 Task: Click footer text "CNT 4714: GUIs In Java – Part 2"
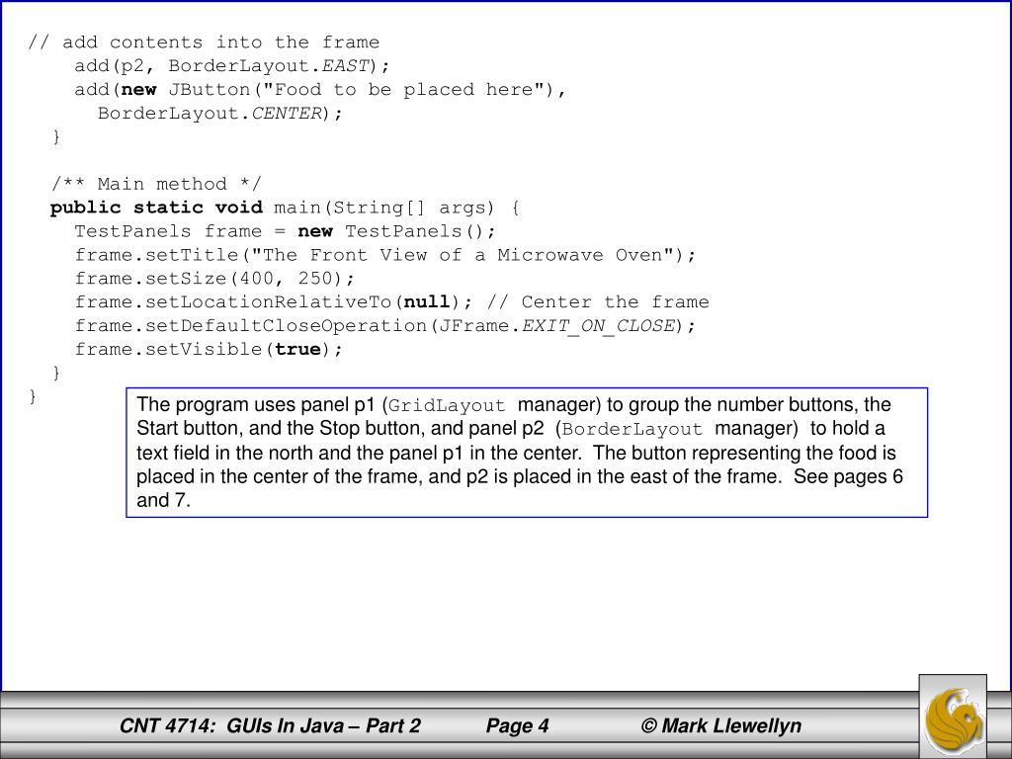pos(270,726)
